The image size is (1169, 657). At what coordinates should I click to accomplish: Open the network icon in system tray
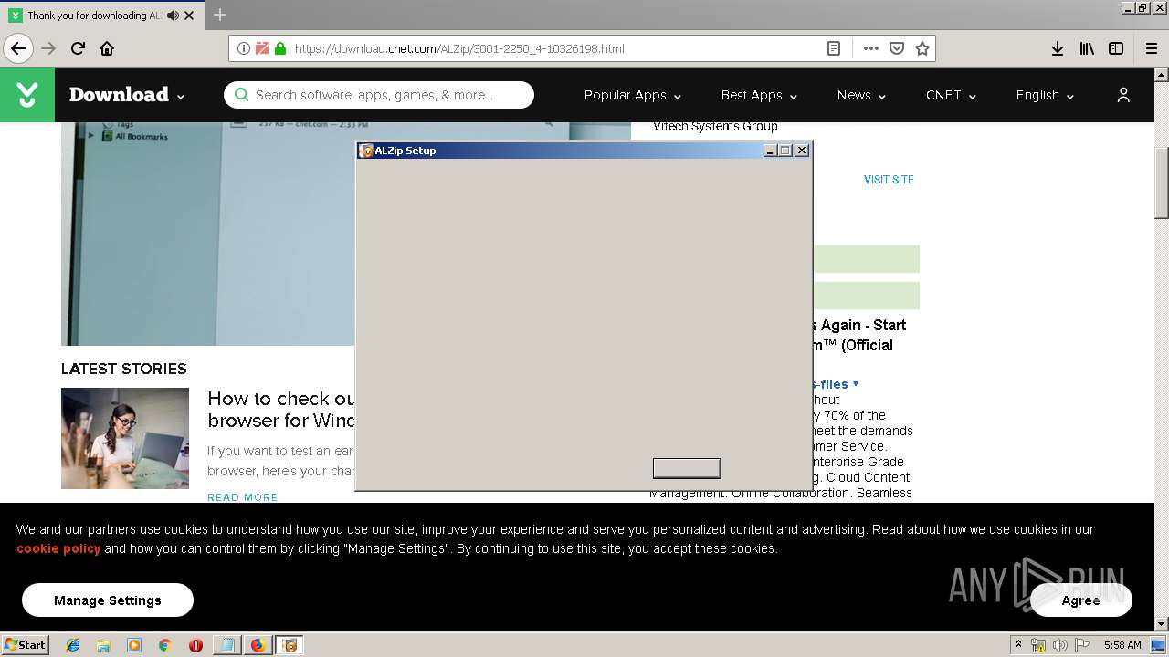1038,645
